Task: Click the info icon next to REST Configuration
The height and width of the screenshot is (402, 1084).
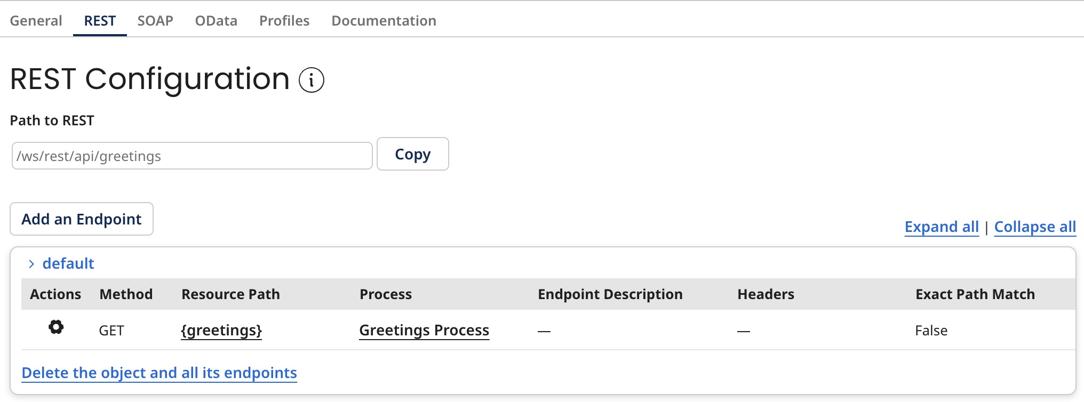Action: 311,80
